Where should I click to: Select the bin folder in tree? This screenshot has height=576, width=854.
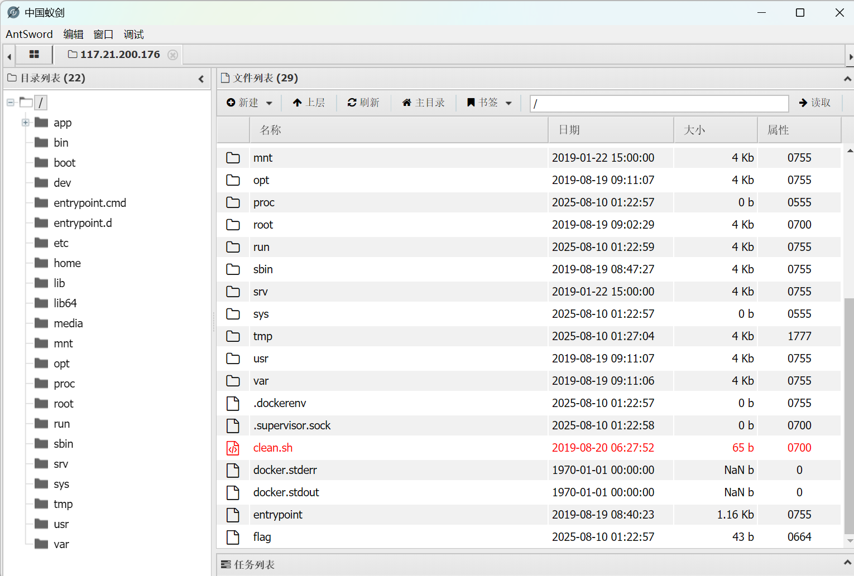[61, 143]
